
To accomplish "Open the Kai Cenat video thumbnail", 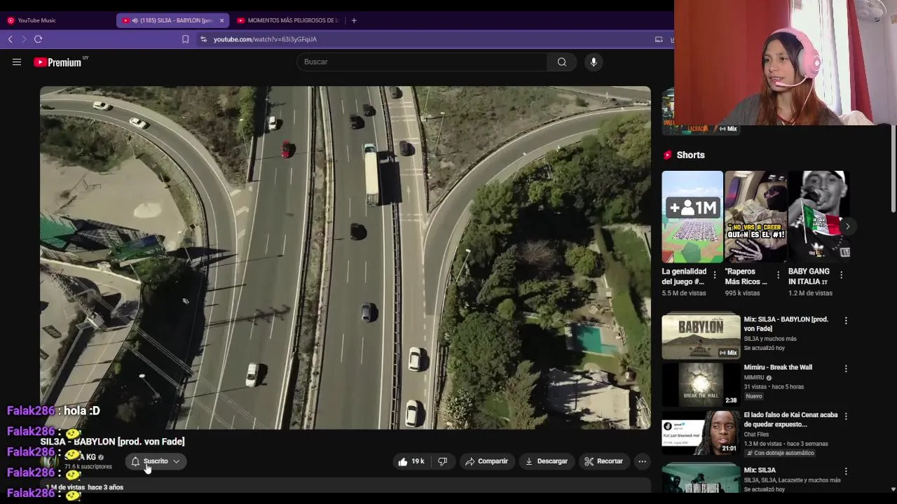I will tap(701, 432).
